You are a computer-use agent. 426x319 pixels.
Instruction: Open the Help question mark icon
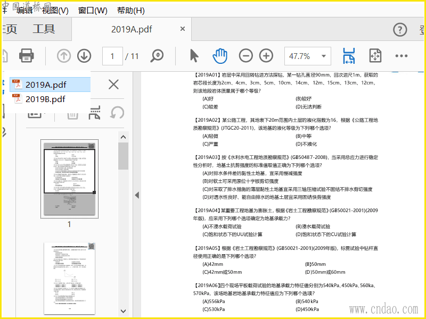click(400, 29)
